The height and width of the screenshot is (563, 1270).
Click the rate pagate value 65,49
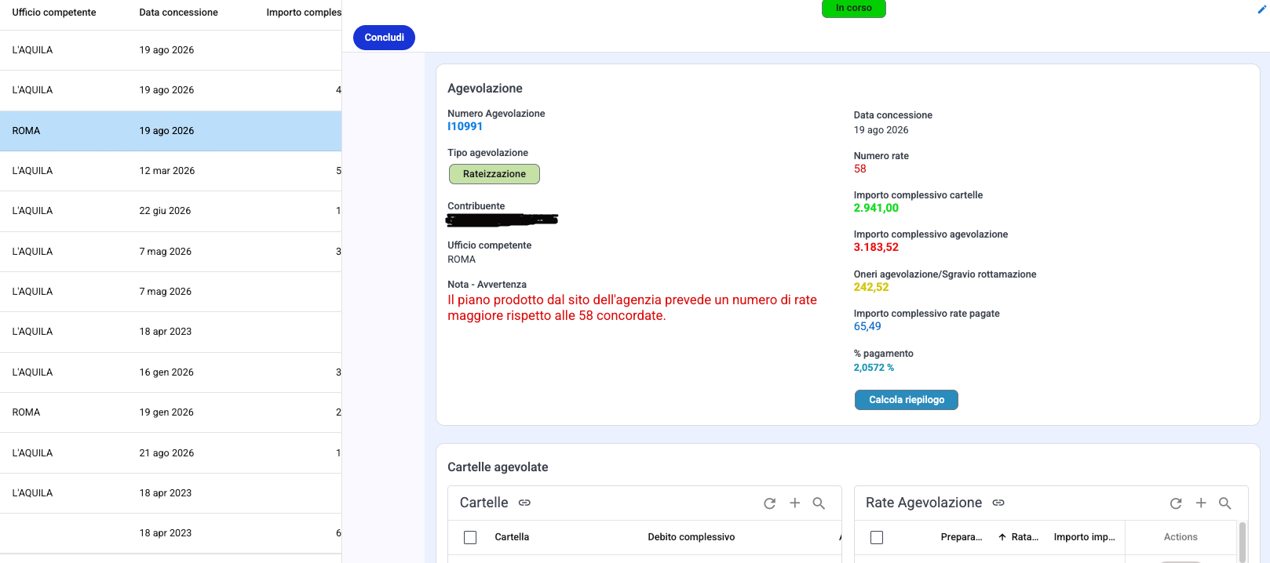click(x=867, y=326)
